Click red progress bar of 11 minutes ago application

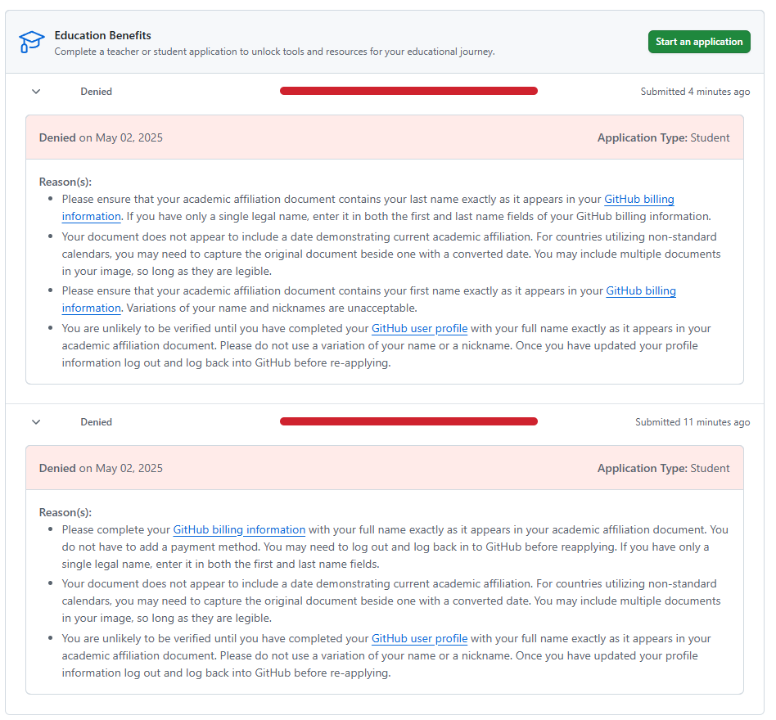point(408,421)
